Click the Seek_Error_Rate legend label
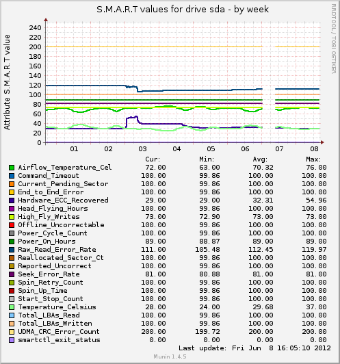The width and height of the screenshot is (340, 364). (49, 274)
